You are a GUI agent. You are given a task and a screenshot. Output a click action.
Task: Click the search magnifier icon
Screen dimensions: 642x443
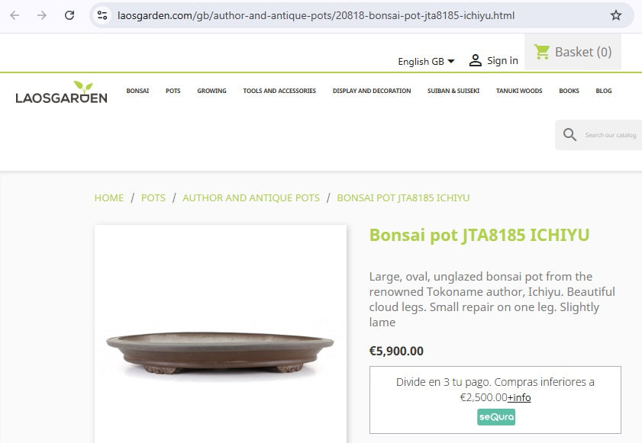pyautogui.click(x=569, y=135)
